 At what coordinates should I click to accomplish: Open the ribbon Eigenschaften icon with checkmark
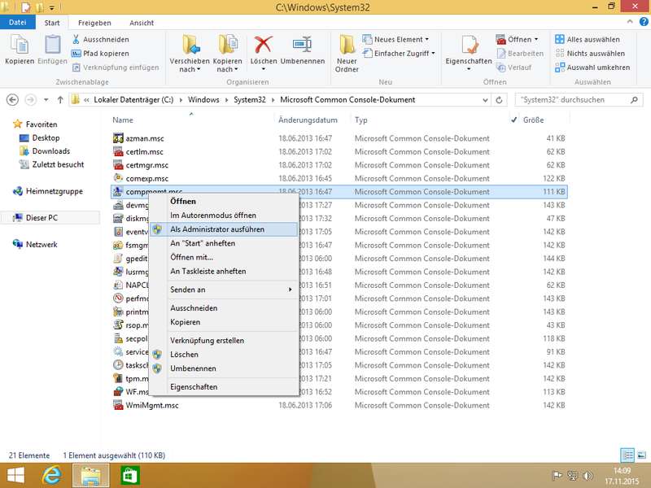point(469,46)
